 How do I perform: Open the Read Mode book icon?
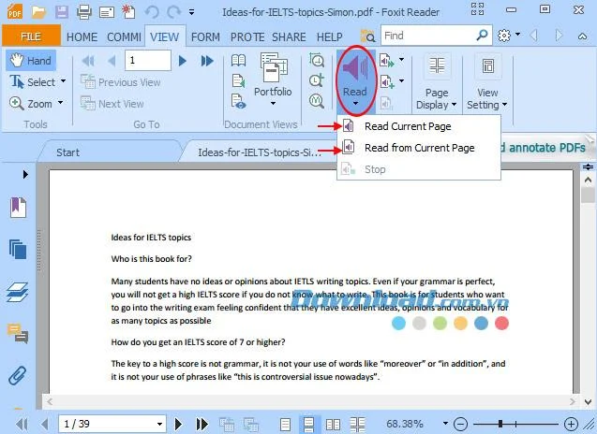pyautogui.click(x=238, y=60)
